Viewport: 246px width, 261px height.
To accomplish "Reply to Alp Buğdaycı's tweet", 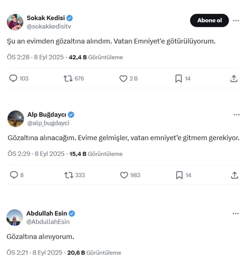I will pyautogui.click(x=13, y=175).
